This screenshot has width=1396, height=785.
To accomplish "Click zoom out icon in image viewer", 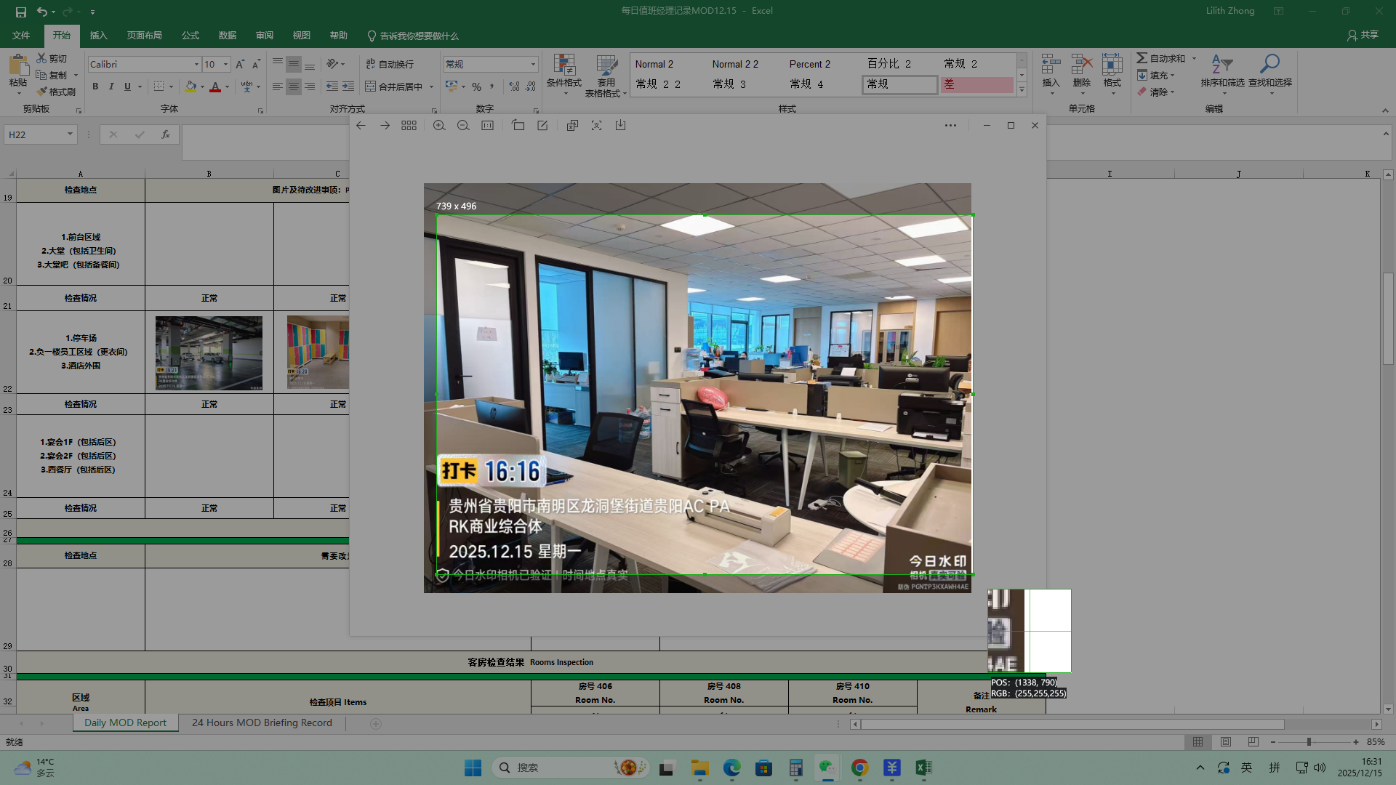I will (463, 126).
